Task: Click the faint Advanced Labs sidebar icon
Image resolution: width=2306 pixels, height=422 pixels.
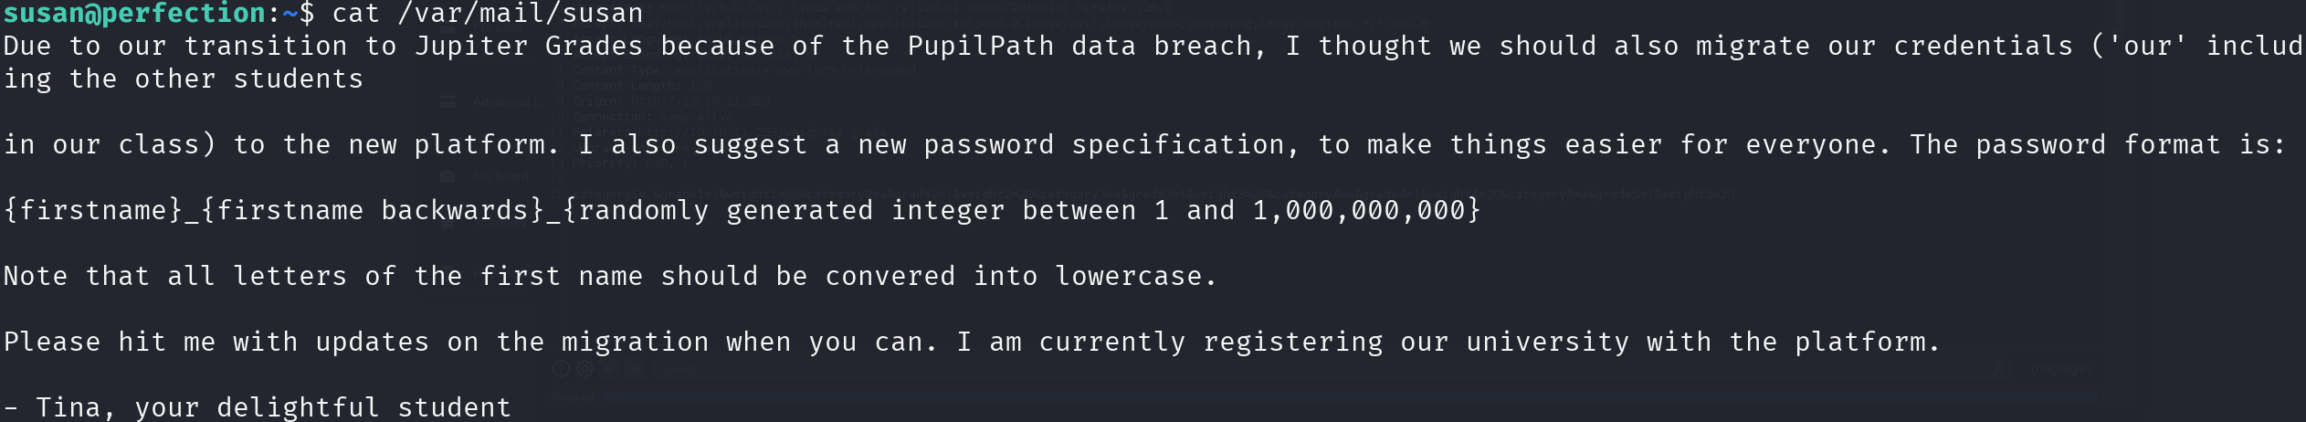Action: pos(447,100)
